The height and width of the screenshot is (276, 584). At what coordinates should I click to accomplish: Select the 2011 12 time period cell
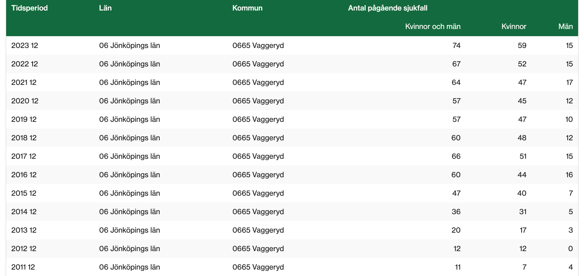[23, 267]
